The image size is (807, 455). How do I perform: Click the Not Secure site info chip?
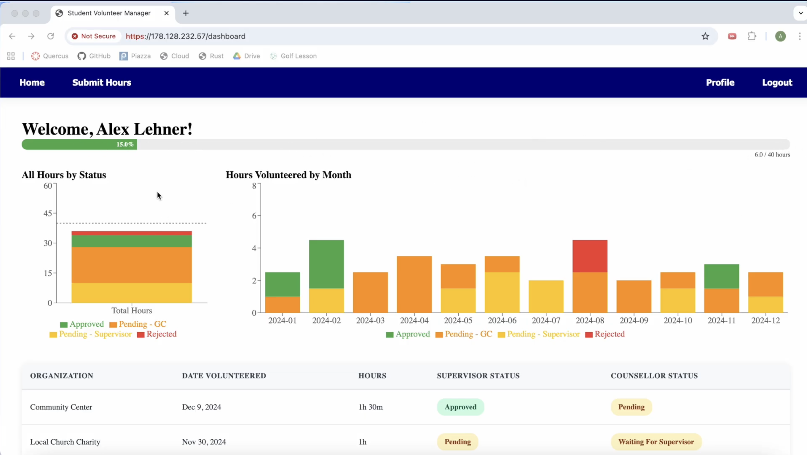pos(93,36)
